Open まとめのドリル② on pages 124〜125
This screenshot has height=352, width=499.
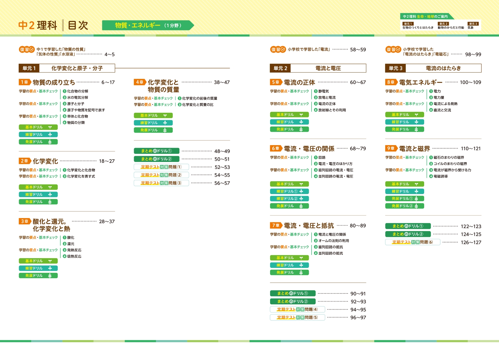408,234
